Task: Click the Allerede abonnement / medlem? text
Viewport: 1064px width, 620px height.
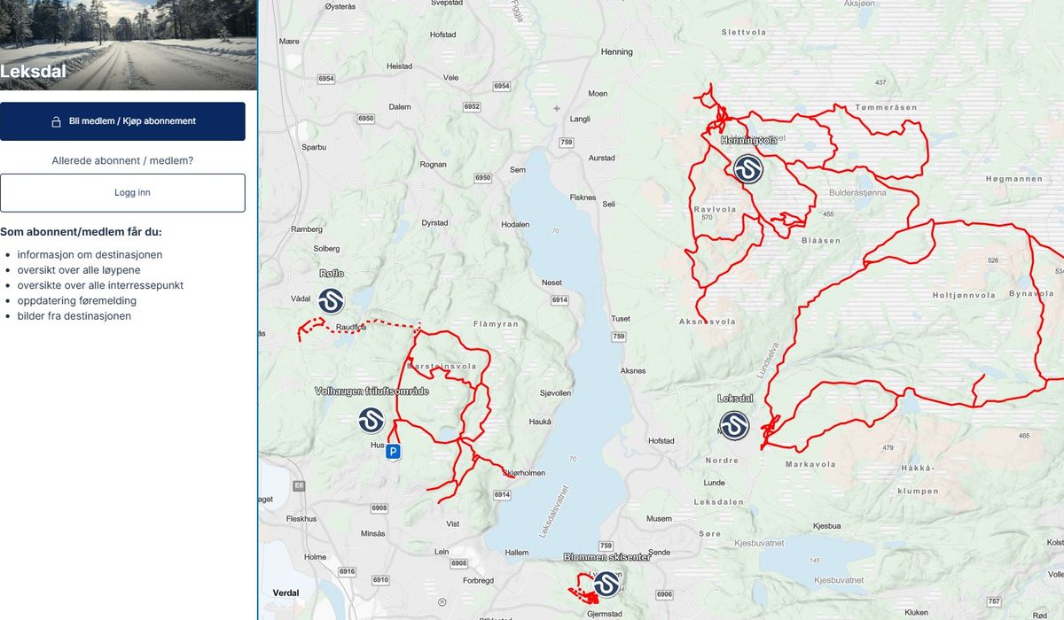Action: tap(122, 160)
